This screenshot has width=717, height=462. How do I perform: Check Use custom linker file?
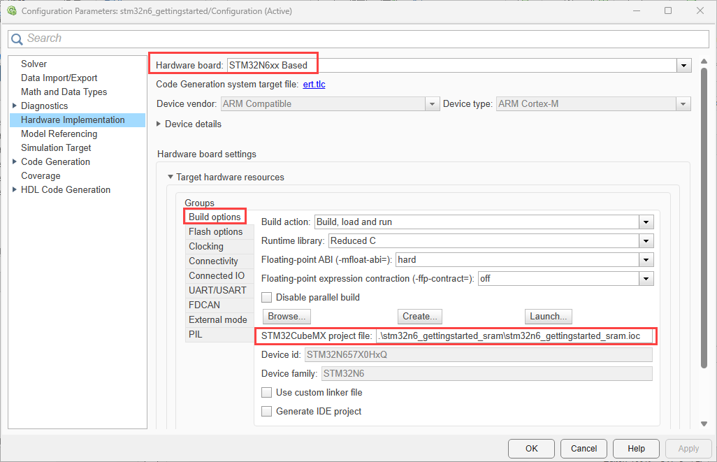pyautogui.click(x=266, y=393)
